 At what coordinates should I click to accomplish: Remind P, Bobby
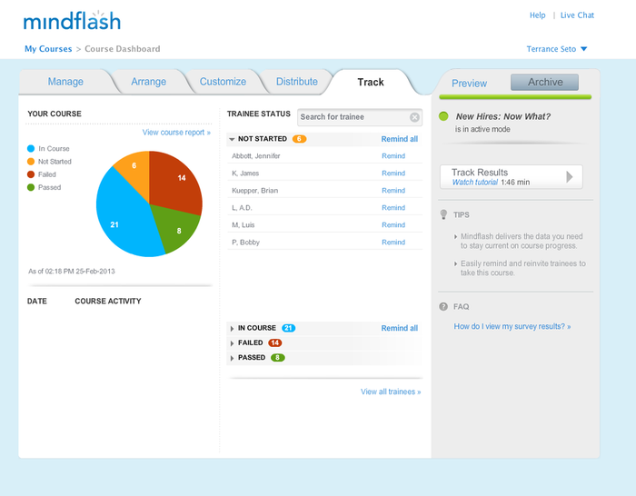(393, 243)
